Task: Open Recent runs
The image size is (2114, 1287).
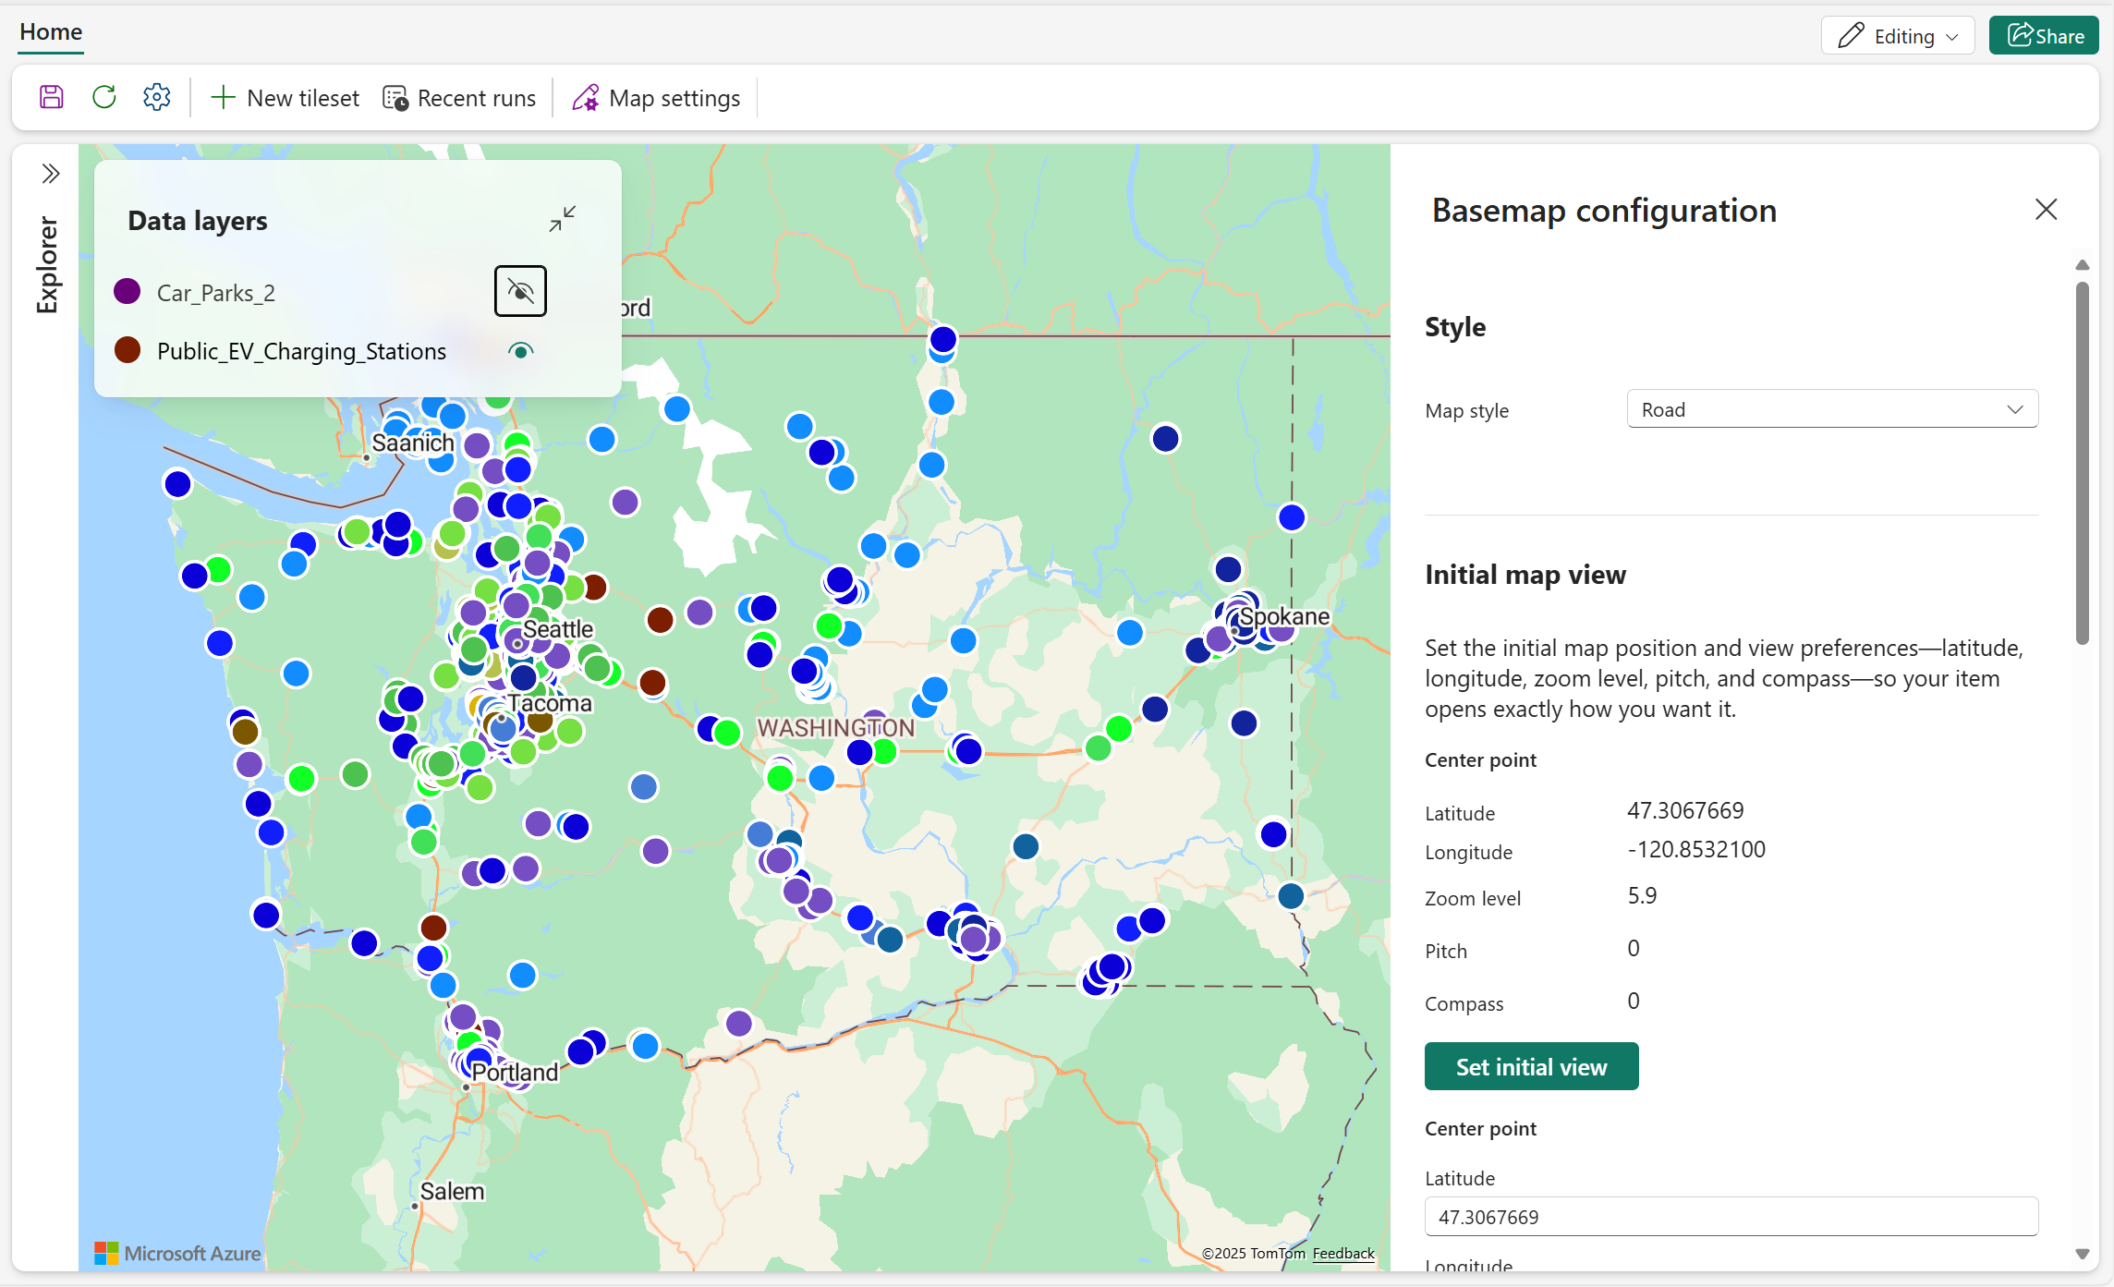Action: [459, 98]
